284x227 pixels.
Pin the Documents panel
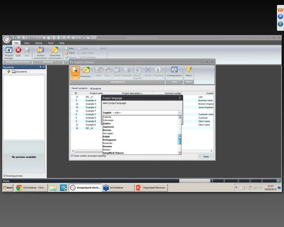point(40,67)
